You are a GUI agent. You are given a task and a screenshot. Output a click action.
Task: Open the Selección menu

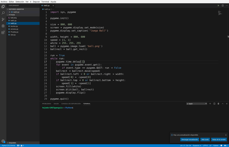20,2
